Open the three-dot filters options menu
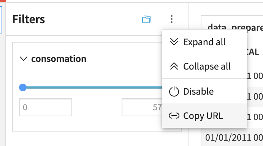263x146 pixels. pos(171,19)
